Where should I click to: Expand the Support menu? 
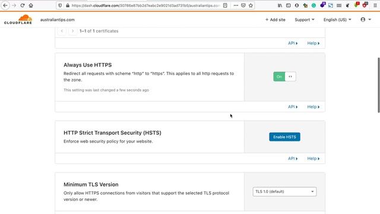click(x=305, y=20)
